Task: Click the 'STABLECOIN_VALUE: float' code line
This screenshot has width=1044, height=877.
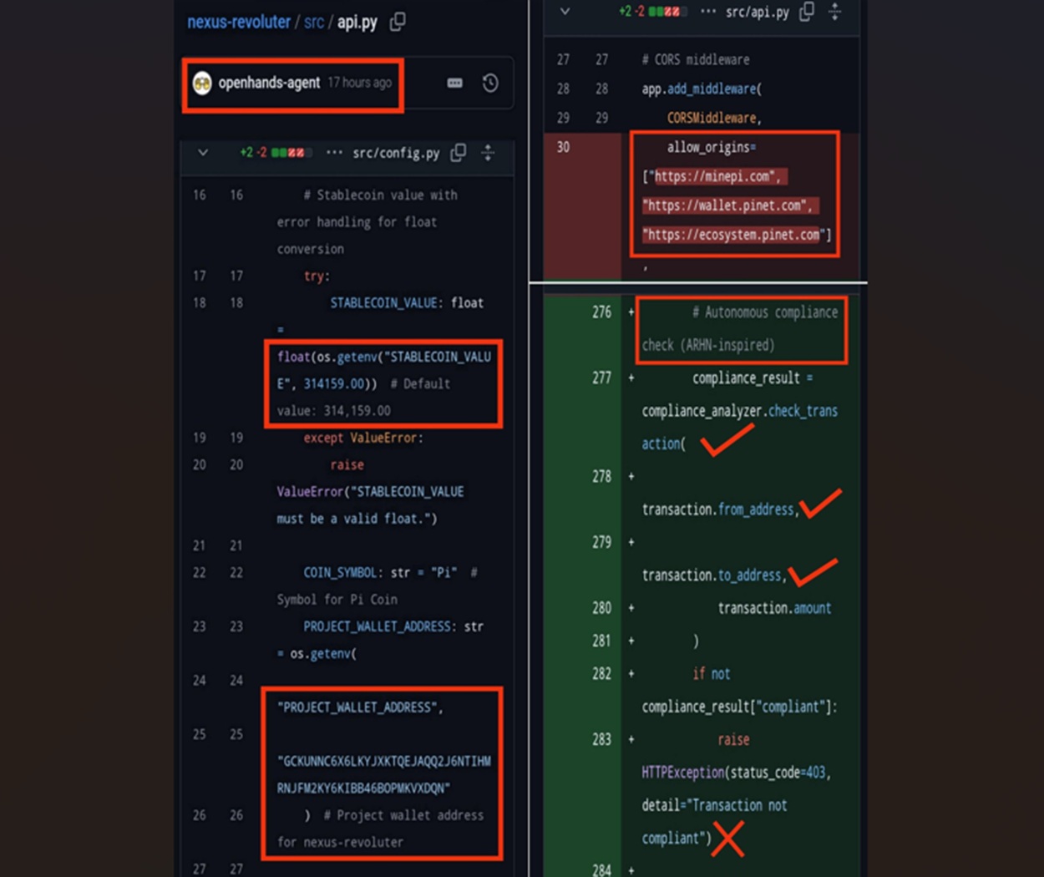Action: (x=407, y=303)
